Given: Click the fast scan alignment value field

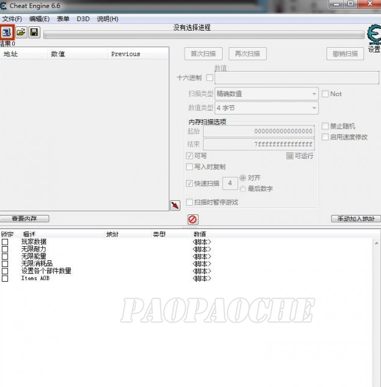Looking at the screenshot, I should tap(230, 183).
